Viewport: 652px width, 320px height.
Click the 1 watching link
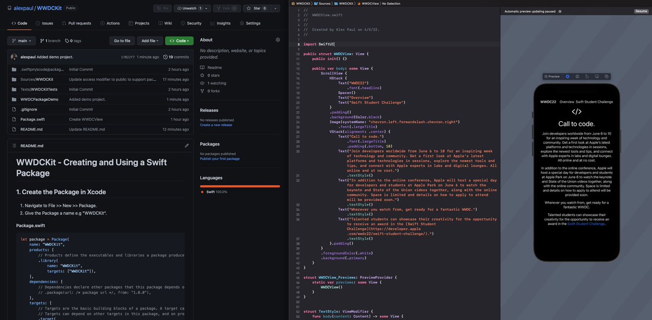coord(214,83)
